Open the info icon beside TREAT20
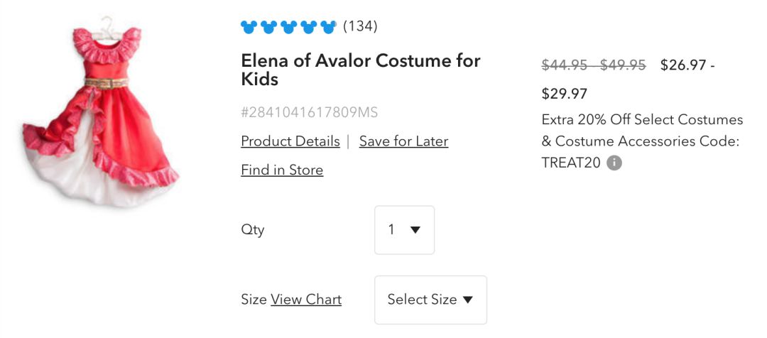The width and height of the screenshot is (767, 338). 614,163
